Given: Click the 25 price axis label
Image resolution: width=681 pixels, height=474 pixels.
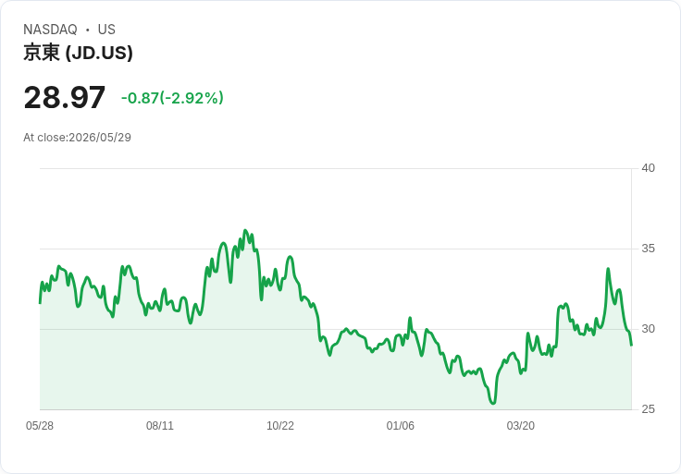Looking at the screenshot, I should pyautogui.click(x=648, y=409).
